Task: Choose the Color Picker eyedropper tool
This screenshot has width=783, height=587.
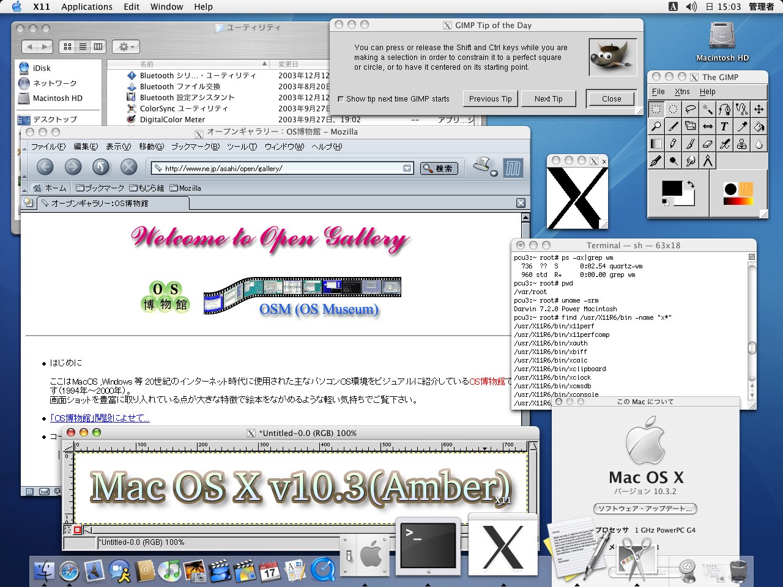Action: 741,127
